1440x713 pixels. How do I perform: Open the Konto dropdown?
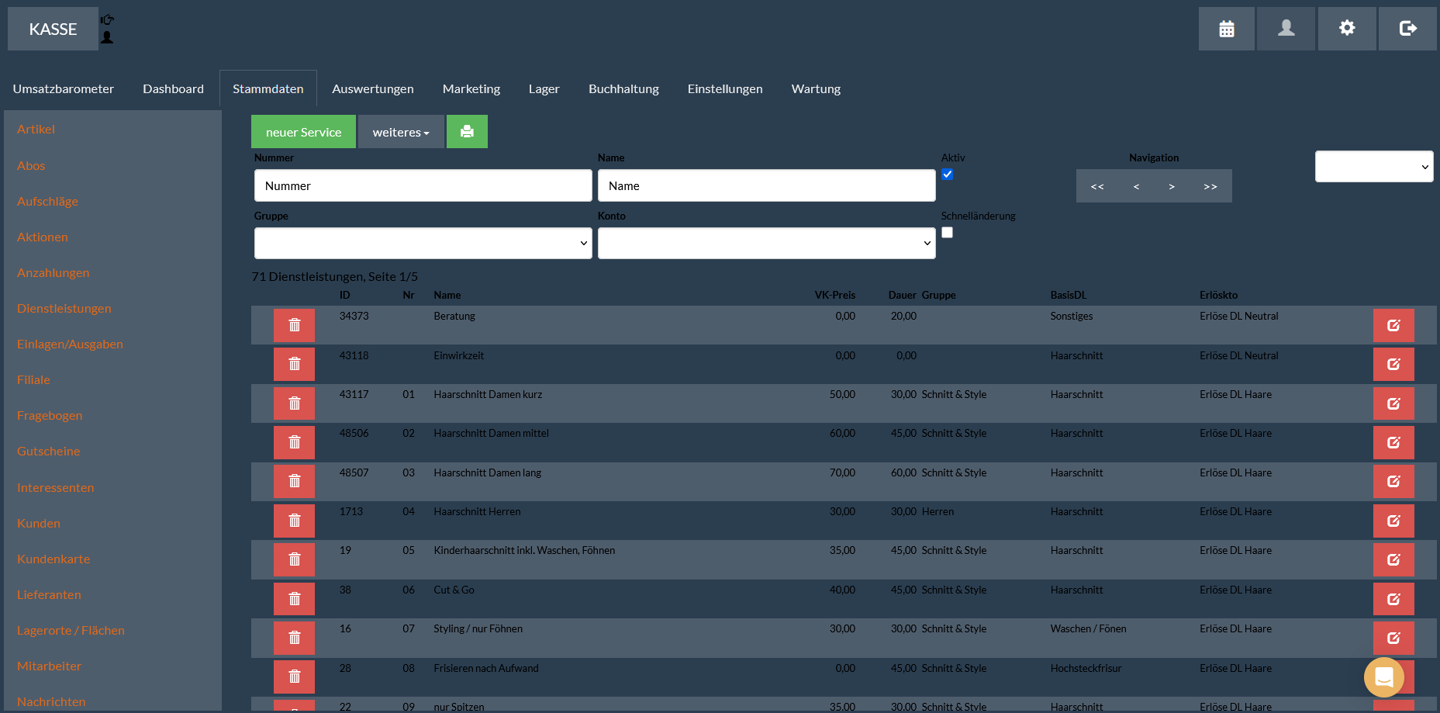tap(766, 244)
